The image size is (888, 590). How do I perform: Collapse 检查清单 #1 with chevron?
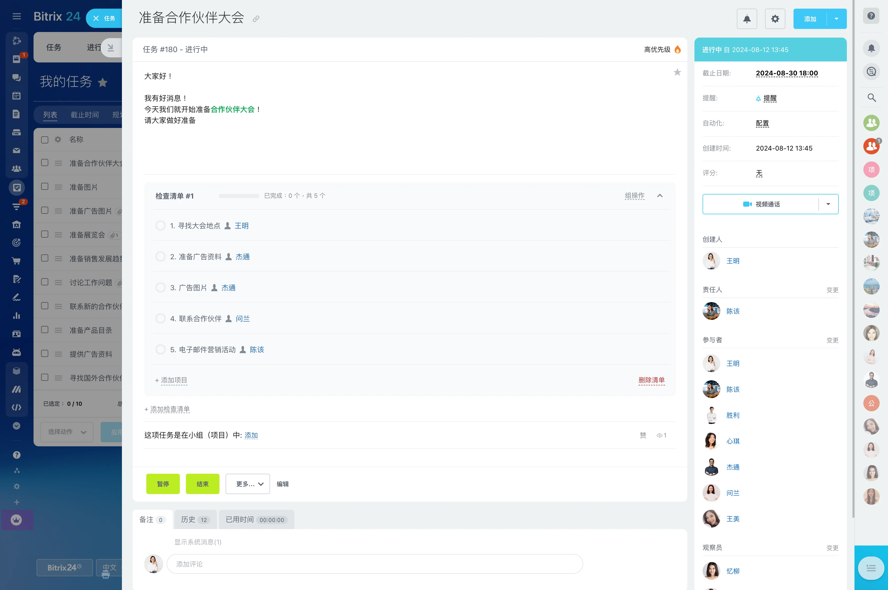[x=660, y=196]
